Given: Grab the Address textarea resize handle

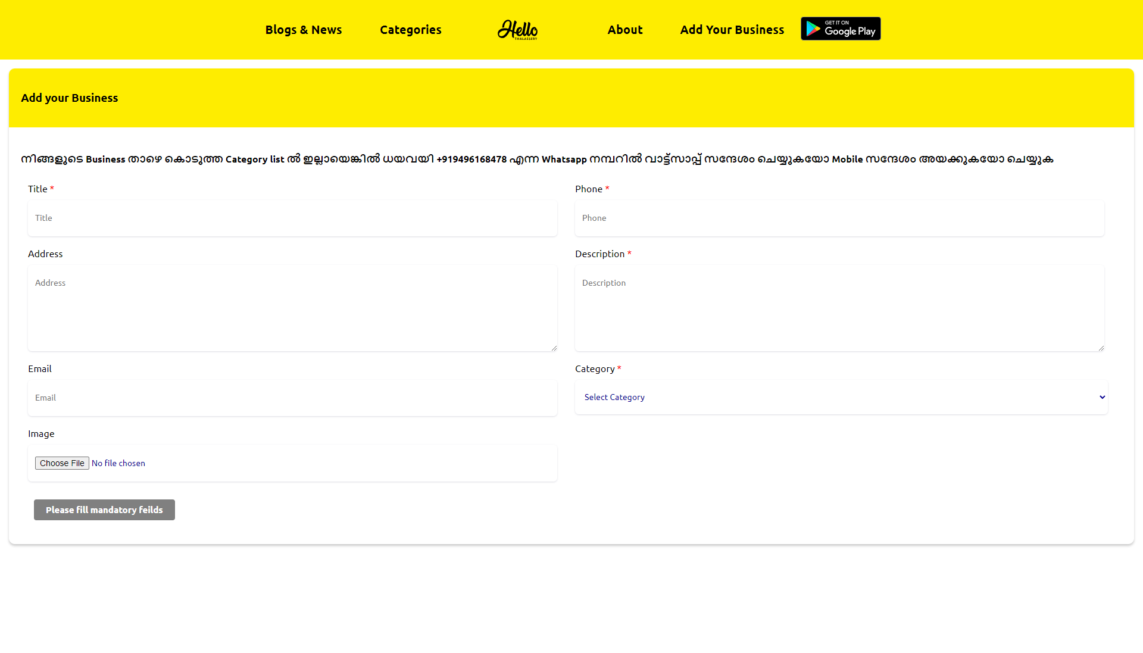Looking at the screenshot, I should 554,348.
